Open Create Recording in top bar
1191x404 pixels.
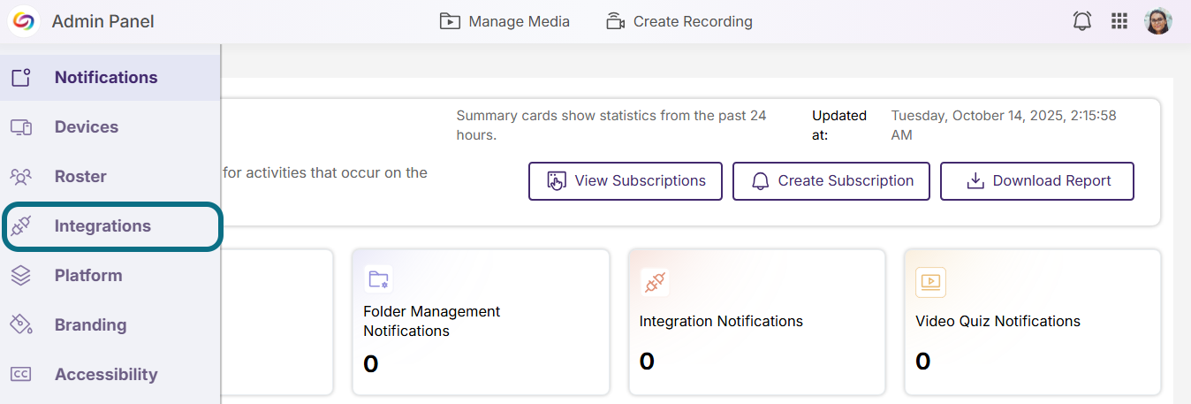click(x=679, y=21)
